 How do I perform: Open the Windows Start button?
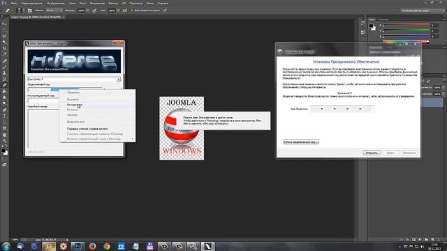pyautogui.click(x=6, y=246)
